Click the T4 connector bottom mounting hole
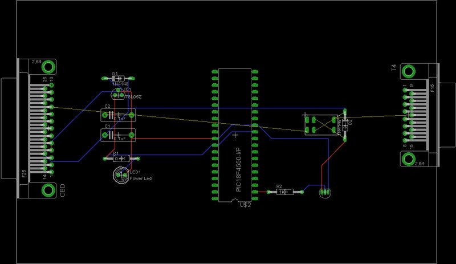The height and width of the screenshot is (264, 456). [408, 159]
